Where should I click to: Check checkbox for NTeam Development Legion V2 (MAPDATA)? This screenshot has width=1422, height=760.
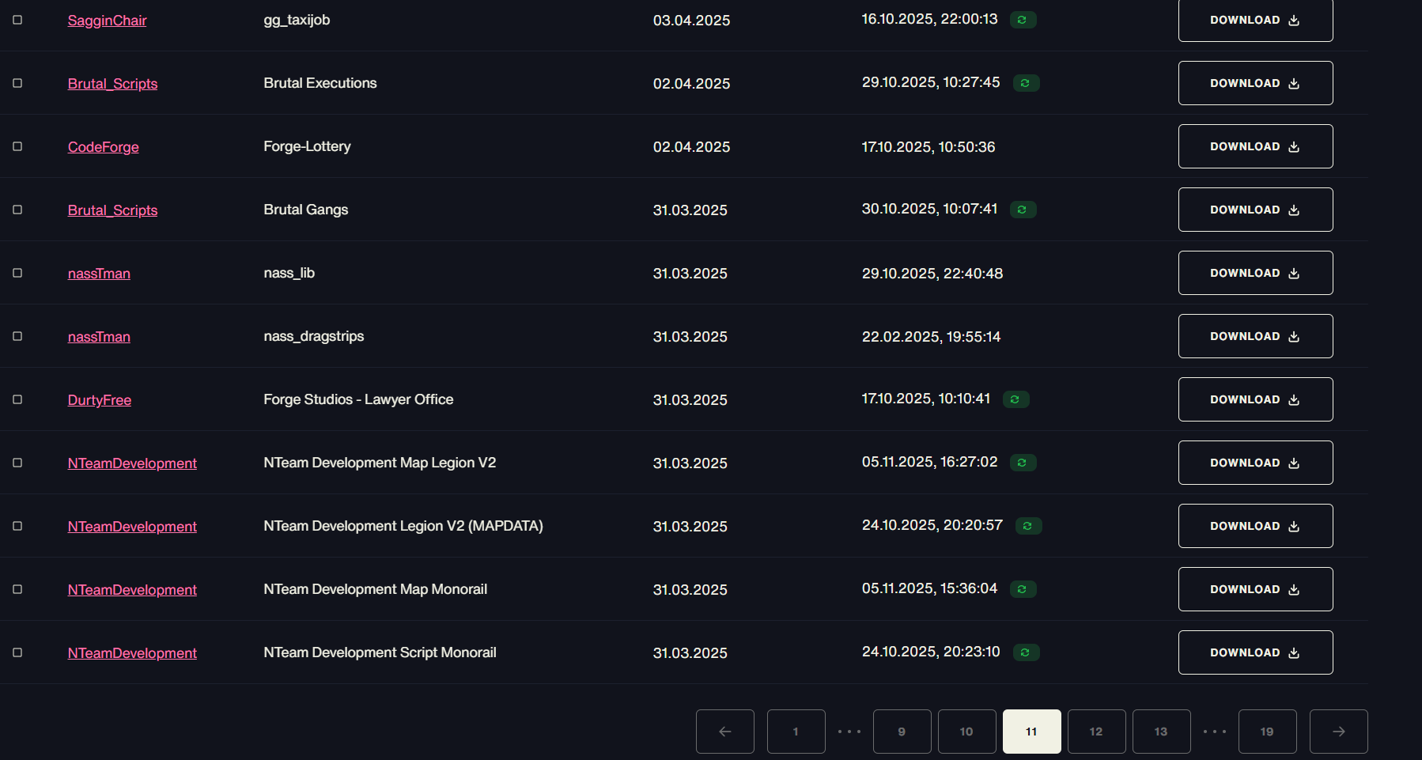(17, 526)
